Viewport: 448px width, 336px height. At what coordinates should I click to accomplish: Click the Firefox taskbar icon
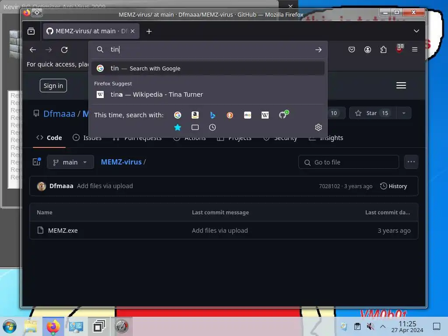click(x=53, y=326)
